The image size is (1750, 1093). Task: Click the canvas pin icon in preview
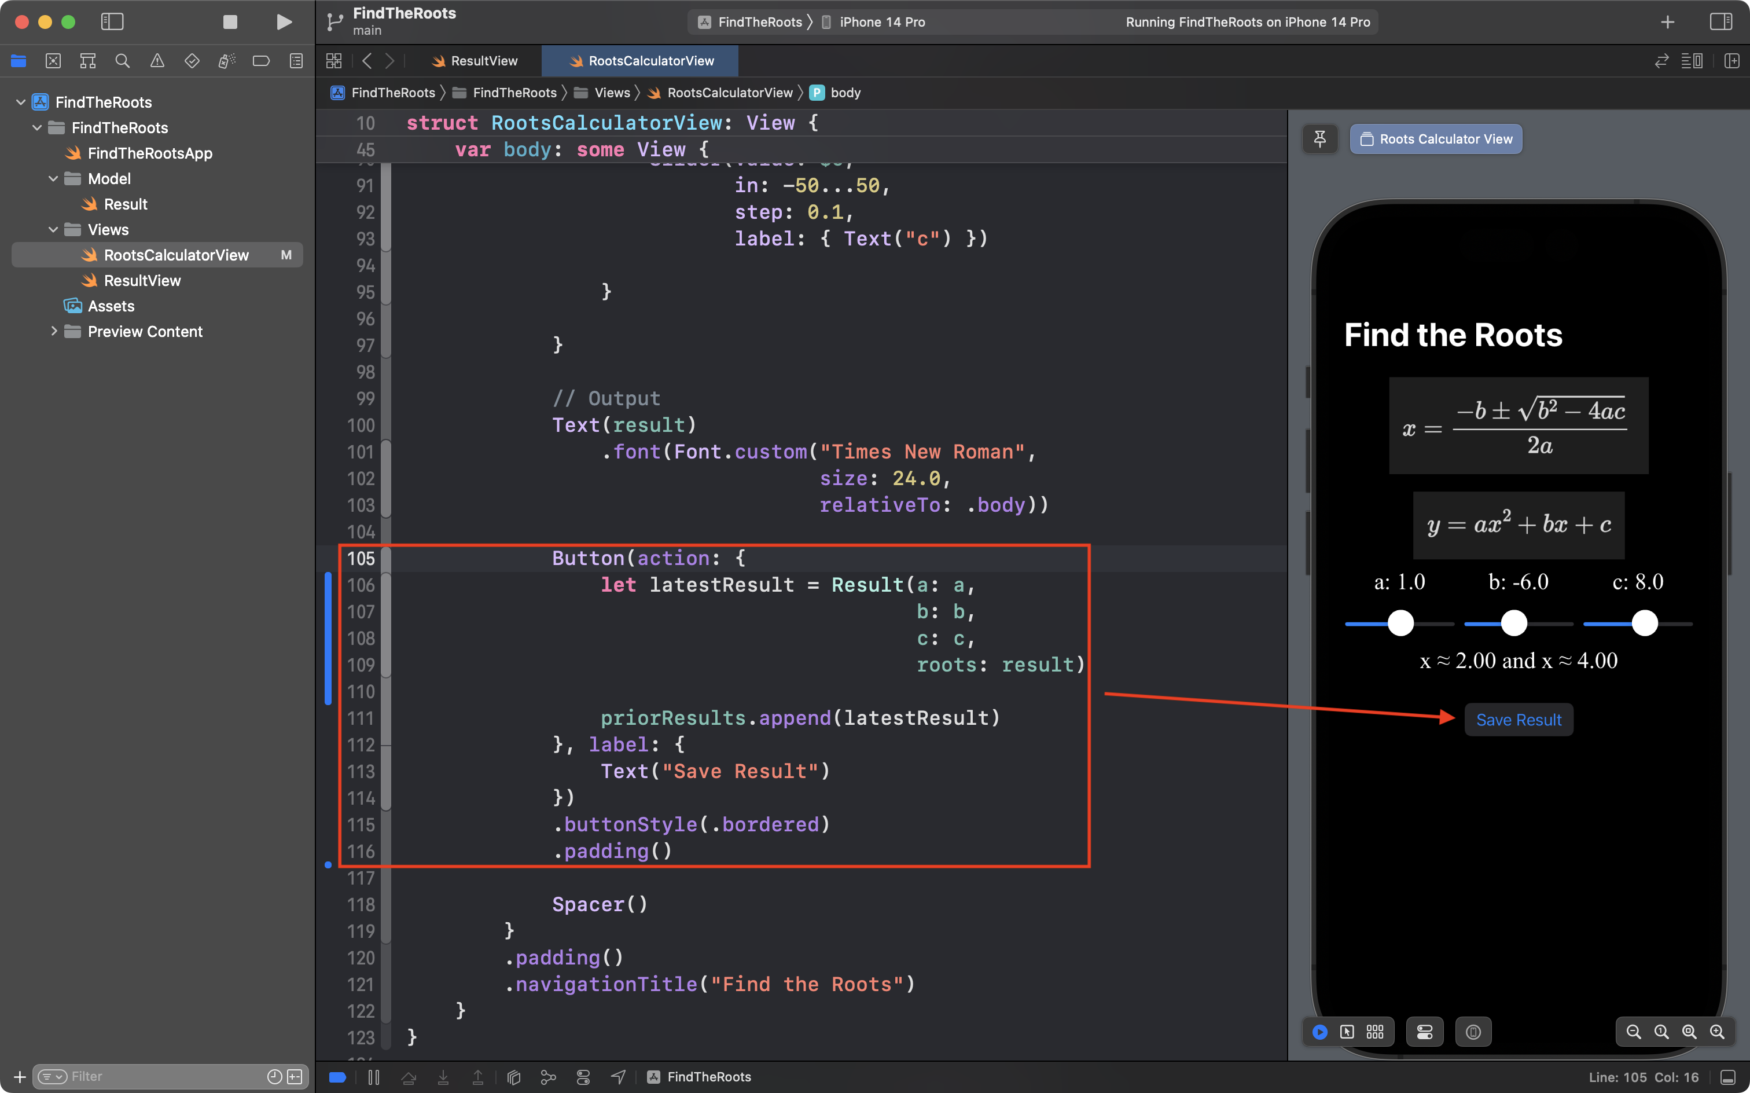(x=1321, y=138)
